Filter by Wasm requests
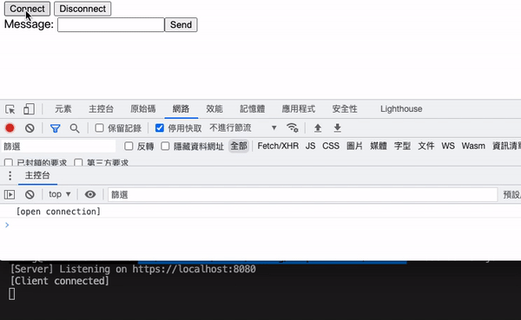 [473, 146]
